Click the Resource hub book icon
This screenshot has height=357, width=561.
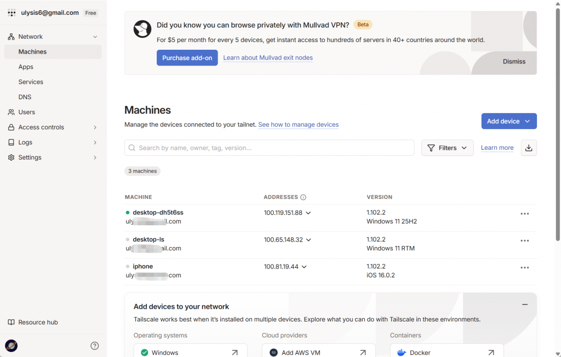(11, 322)
